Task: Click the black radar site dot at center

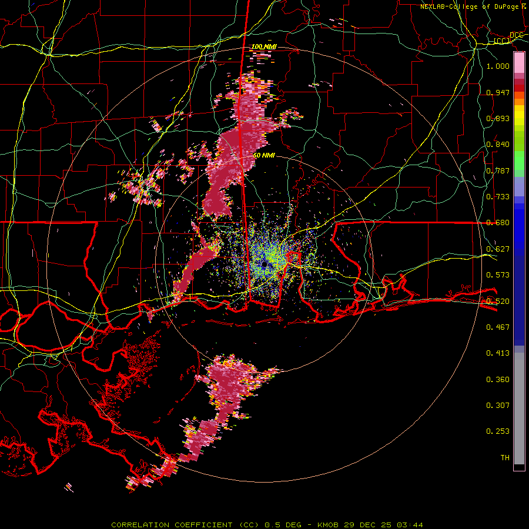Action: pos(264,264)
